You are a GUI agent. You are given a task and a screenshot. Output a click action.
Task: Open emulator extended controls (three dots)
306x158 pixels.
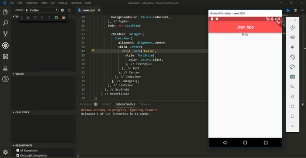pos(292,126)
